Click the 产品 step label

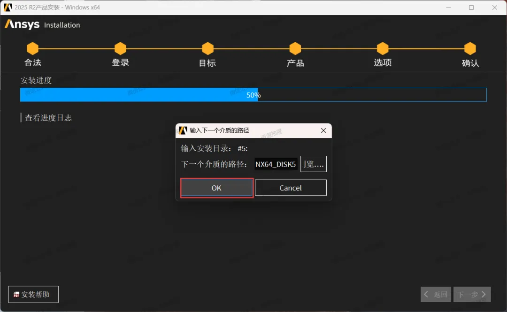point(295,63)
